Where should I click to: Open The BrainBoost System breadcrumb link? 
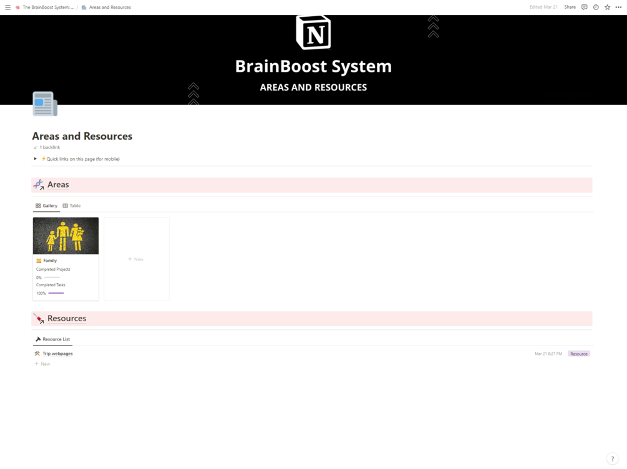tap(48, 7)
